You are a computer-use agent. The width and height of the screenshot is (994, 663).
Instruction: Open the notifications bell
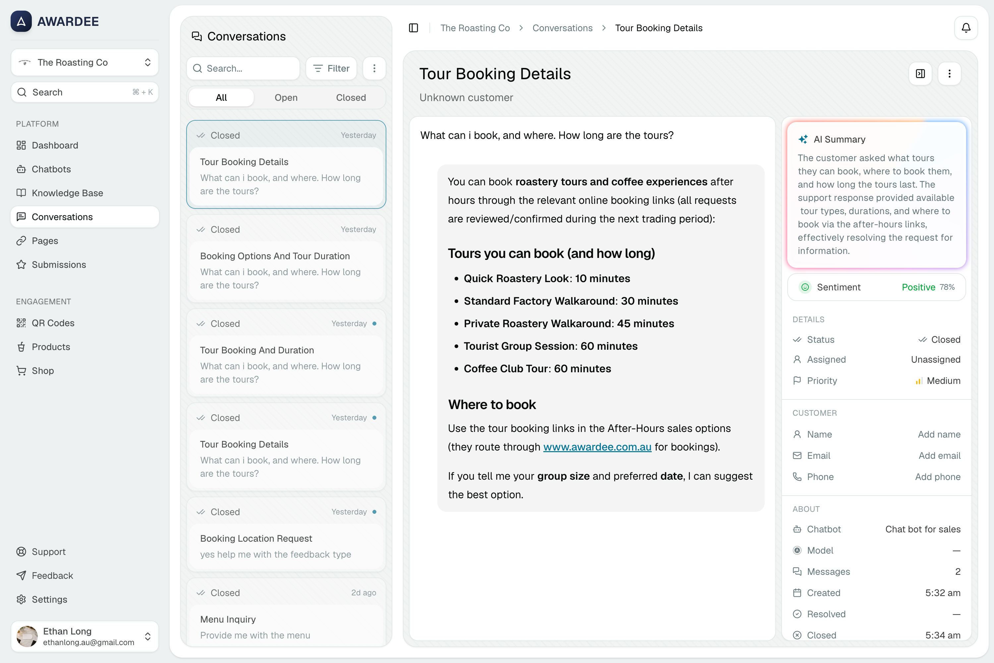point(966,28)
